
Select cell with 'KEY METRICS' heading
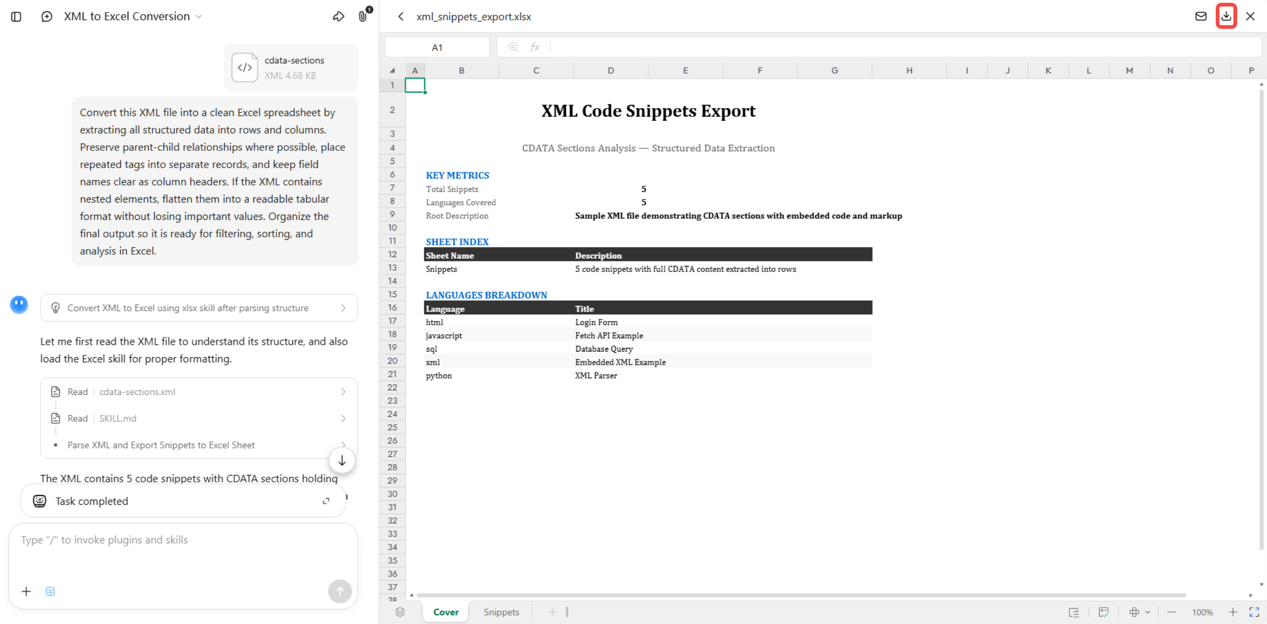point(457,176)
